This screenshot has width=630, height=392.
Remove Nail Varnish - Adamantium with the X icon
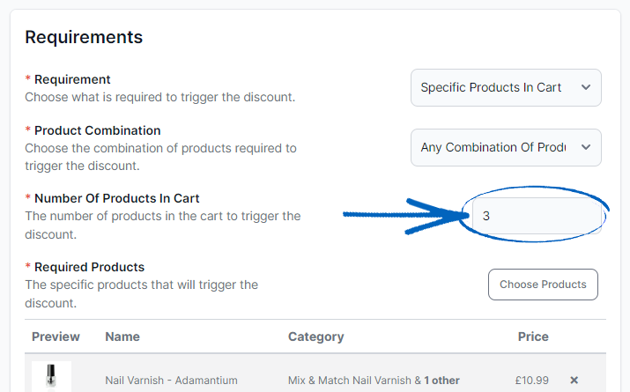[574, 381]
